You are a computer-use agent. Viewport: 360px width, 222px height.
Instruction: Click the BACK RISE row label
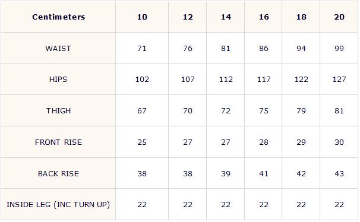pos(59,173)
